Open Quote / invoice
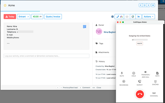Viewport: 165px width, 103px height. click(53, 17)
